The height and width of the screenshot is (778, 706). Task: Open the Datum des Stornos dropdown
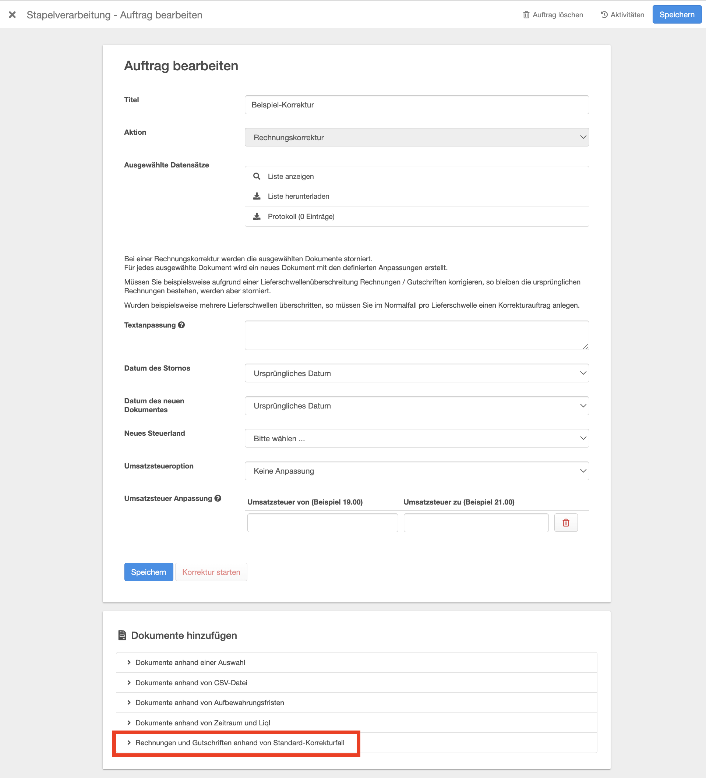(417, 373)
